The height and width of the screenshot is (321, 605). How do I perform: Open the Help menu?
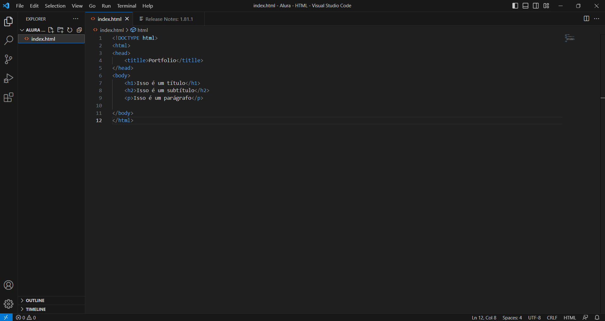(x=148, y=6)
